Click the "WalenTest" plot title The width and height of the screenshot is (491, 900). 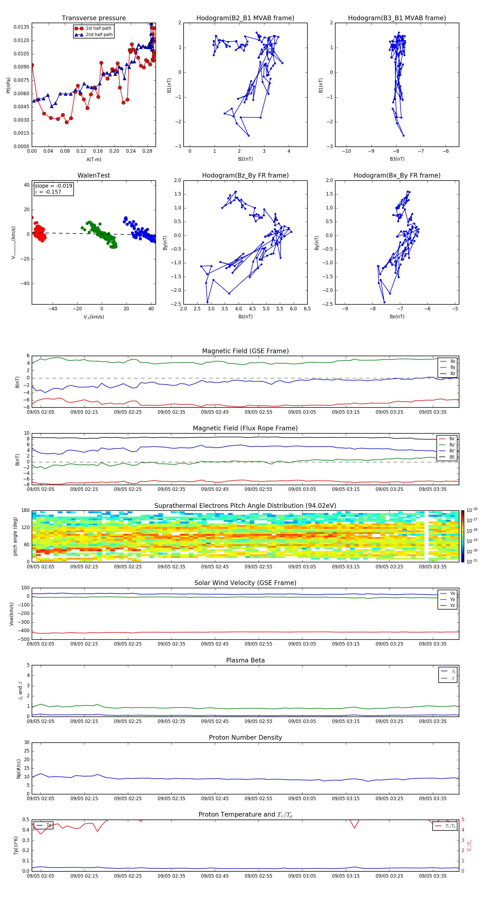tap(94, 175)
